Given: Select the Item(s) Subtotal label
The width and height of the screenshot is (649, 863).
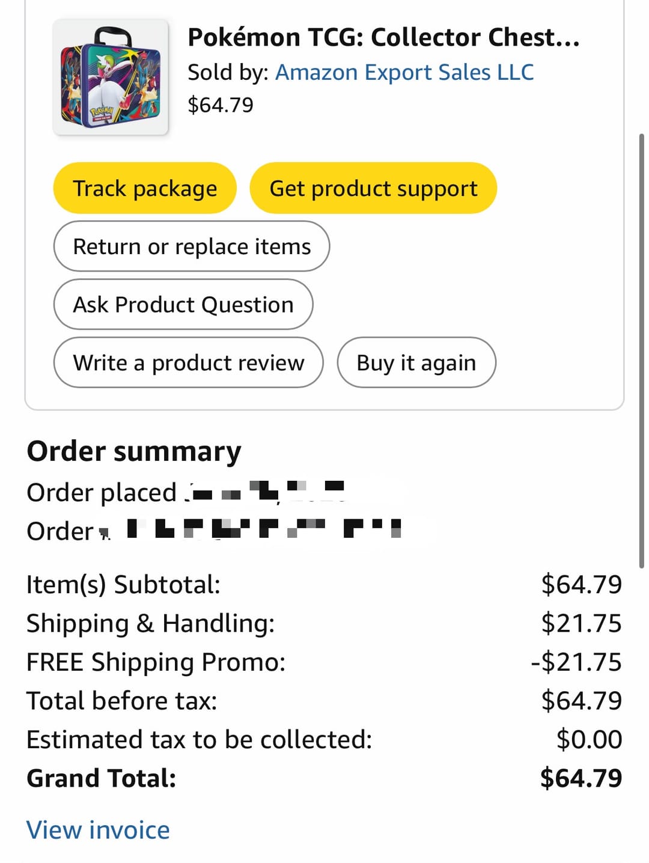Looking at the screenshot, I should [x=123, y=585].
